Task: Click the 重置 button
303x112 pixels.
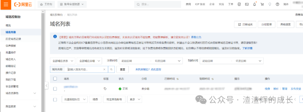Action: pos(123,70)
